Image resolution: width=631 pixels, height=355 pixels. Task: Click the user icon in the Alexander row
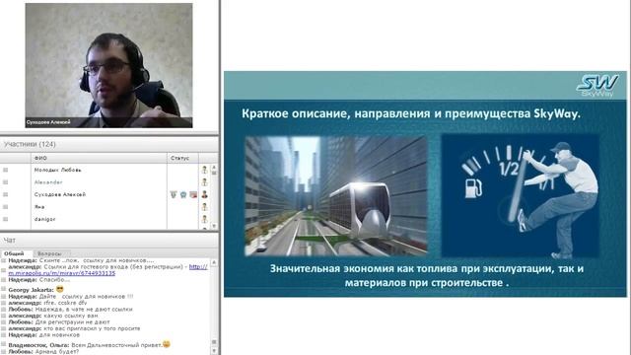pos(204,182)
